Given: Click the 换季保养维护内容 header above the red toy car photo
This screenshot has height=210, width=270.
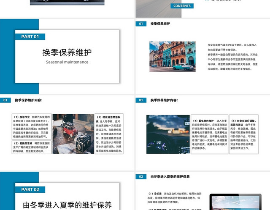Looking at the screenshot, I should [x=29, y=100].
